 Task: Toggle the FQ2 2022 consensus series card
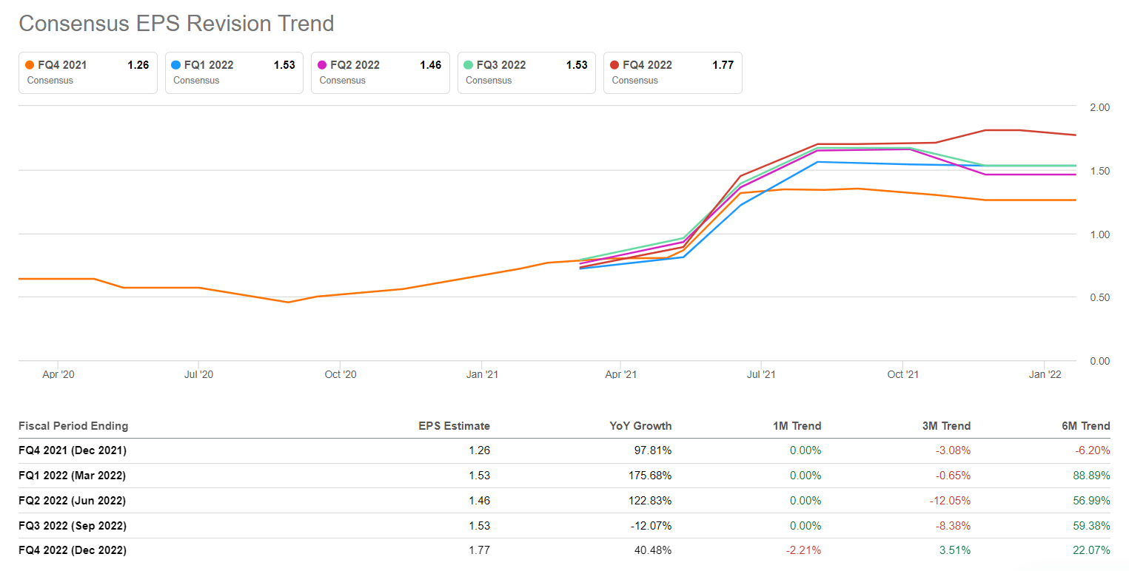point(380,72)
